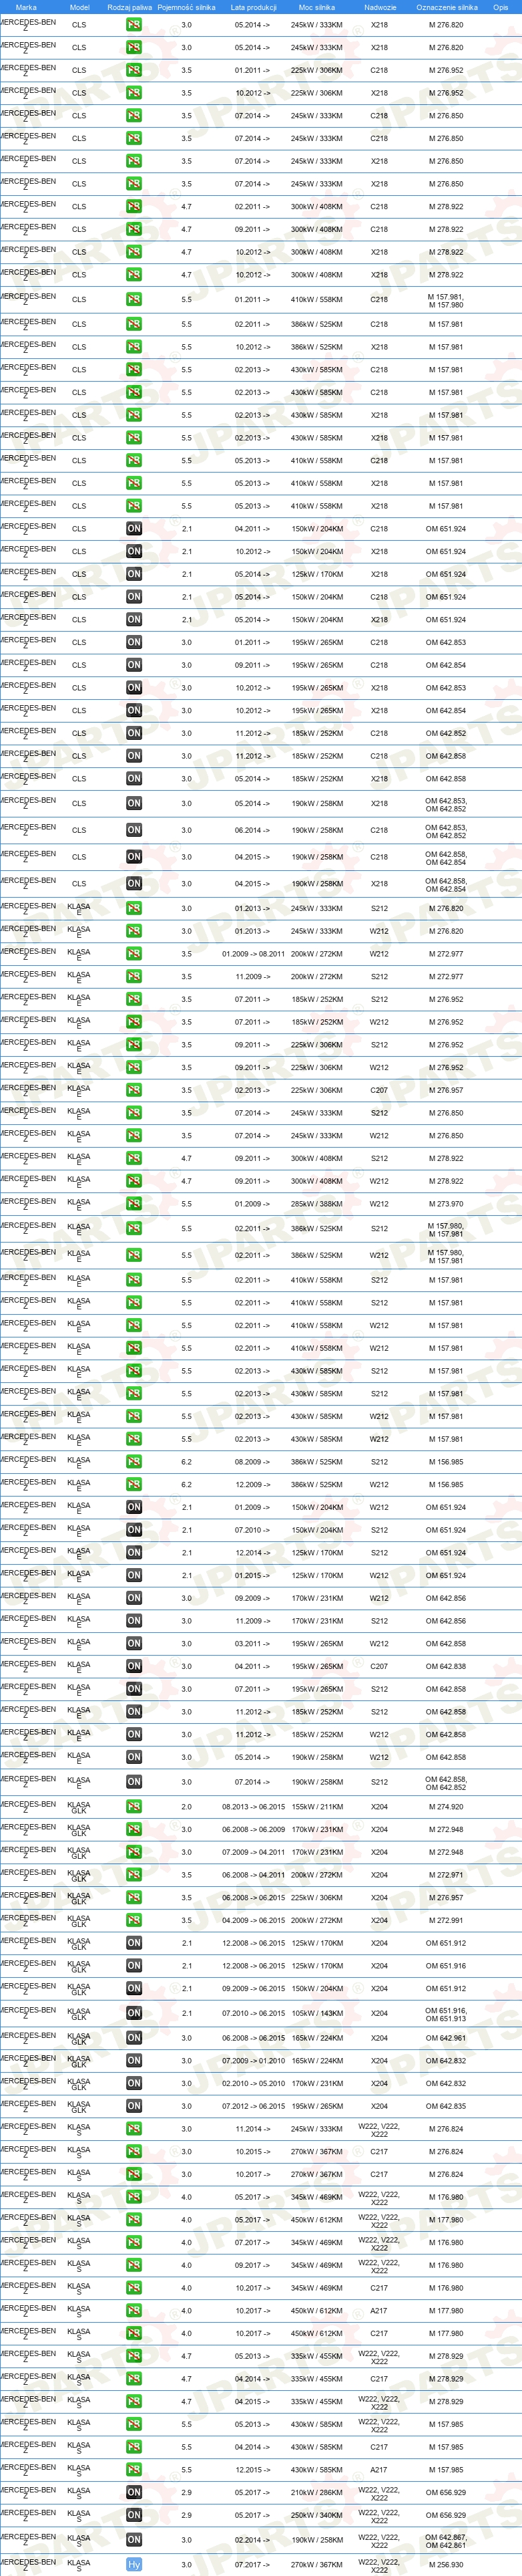The width and height of the screenshot is (522, 2576).
Task: Click the power value '210kW / 286KM'
Action: 316,2492
